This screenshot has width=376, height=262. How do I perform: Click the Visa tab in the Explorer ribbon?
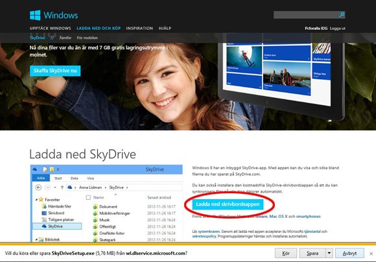coord(90,178)
